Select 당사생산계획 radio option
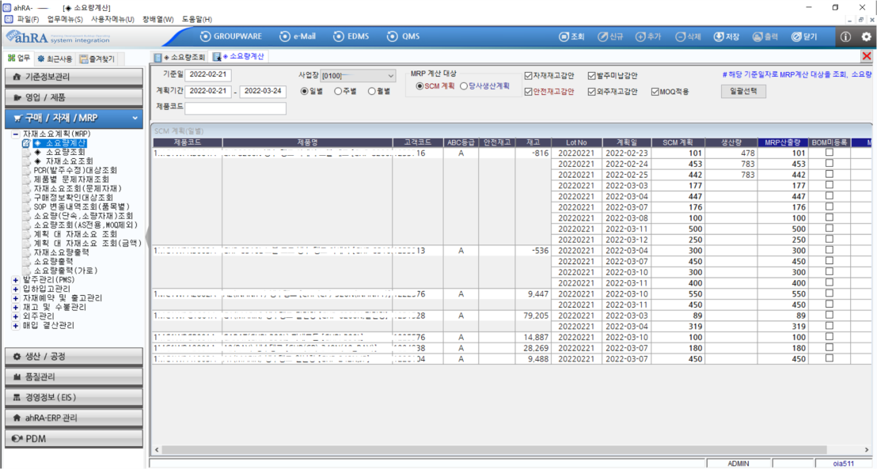The height and width of the screenshot is (469, 877). click(x=464, y=86)
